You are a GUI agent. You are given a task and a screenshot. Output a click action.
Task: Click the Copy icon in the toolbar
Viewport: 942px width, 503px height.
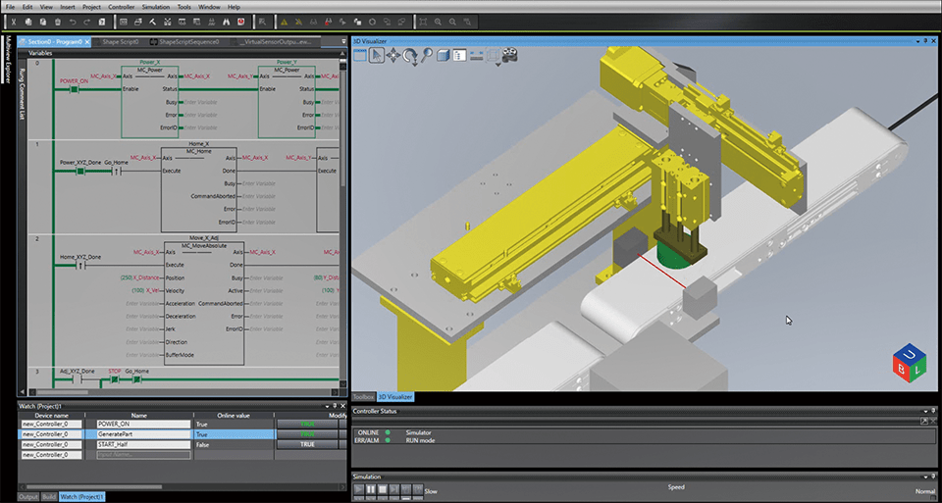(x=28, y=22)
